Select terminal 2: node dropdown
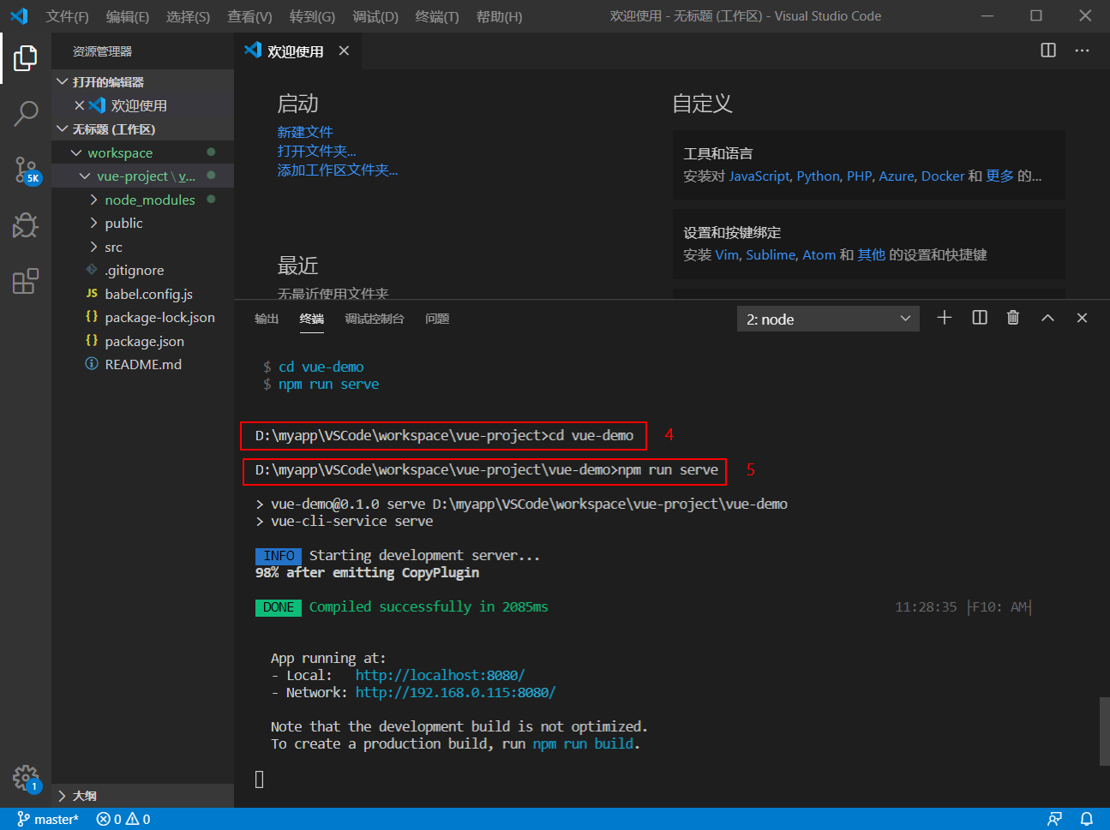This screenshot has height=830, width=1110. tap(828, 319)
